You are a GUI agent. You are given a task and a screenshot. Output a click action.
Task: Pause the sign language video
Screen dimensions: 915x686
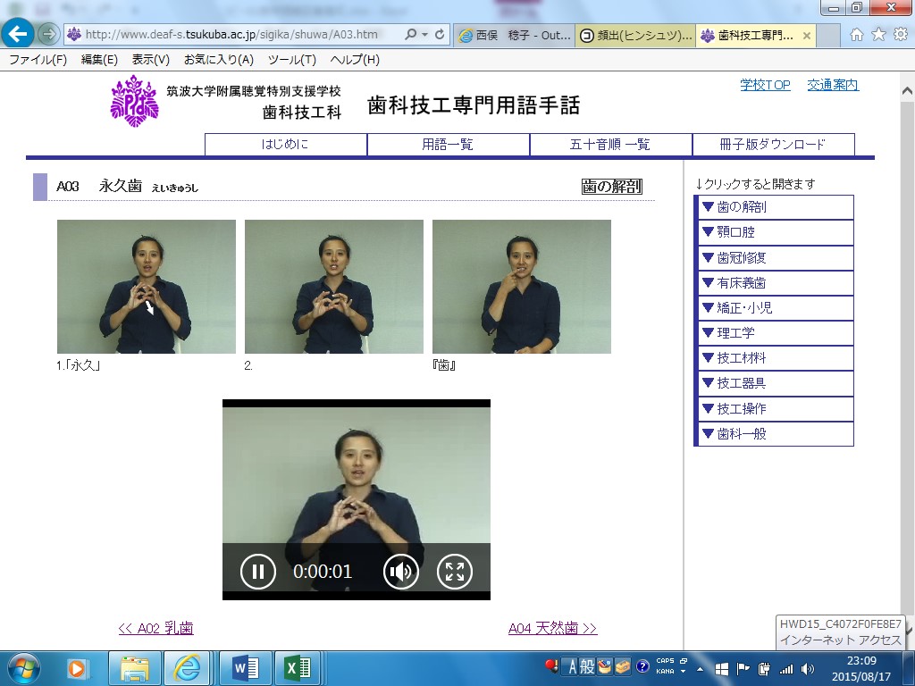pos(258,572)
